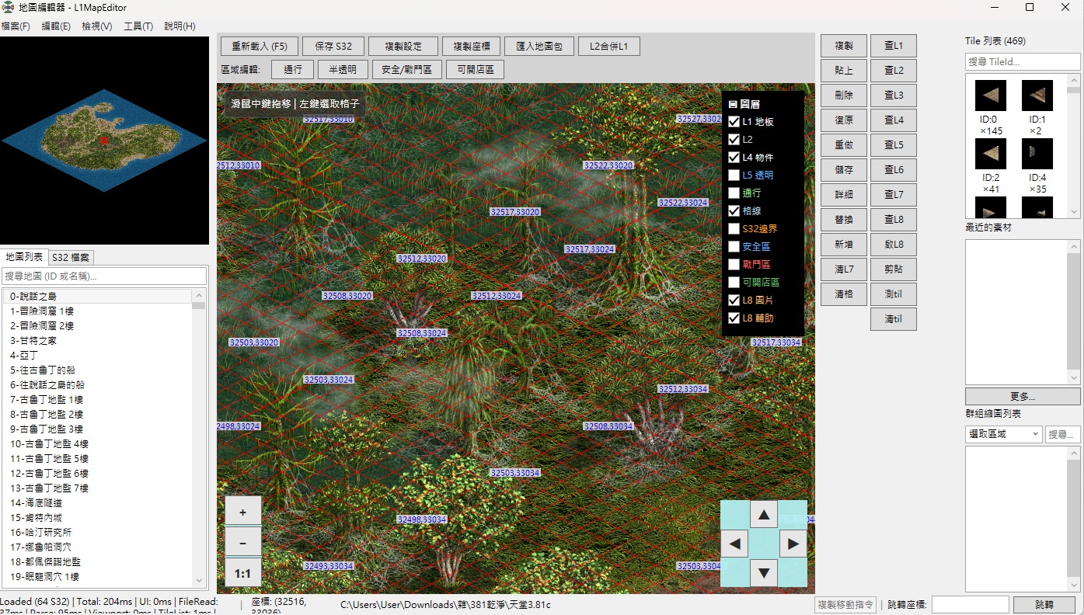Click the 測til button

click(894, 294)
